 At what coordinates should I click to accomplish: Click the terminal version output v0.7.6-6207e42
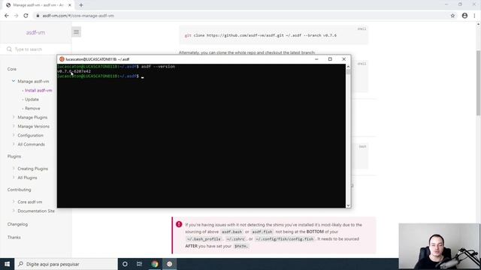tap(74, 71)
